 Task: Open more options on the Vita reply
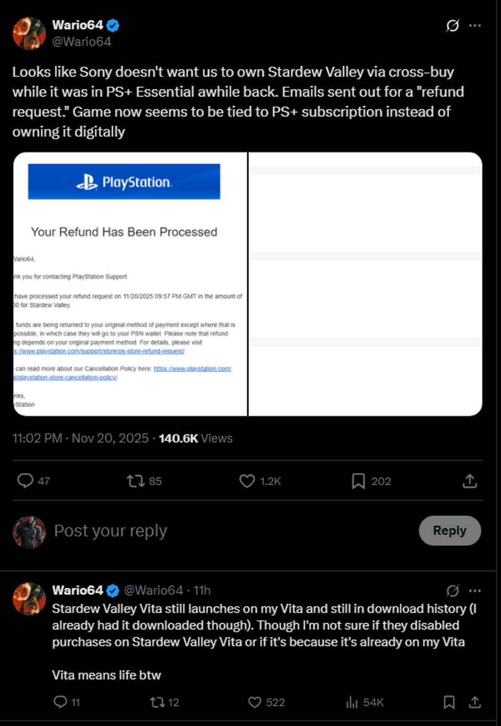coord(475,591)
